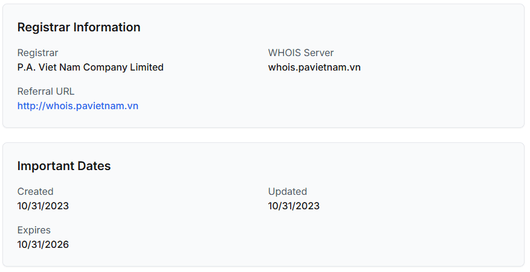Screen dimensions: 530x272
Task: Select the date value under Created
Action: click(43, 206)
